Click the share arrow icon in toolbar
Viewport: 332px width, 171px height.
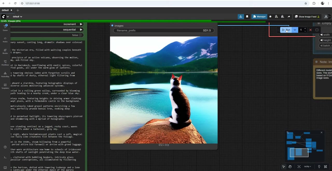pos(289,17)
